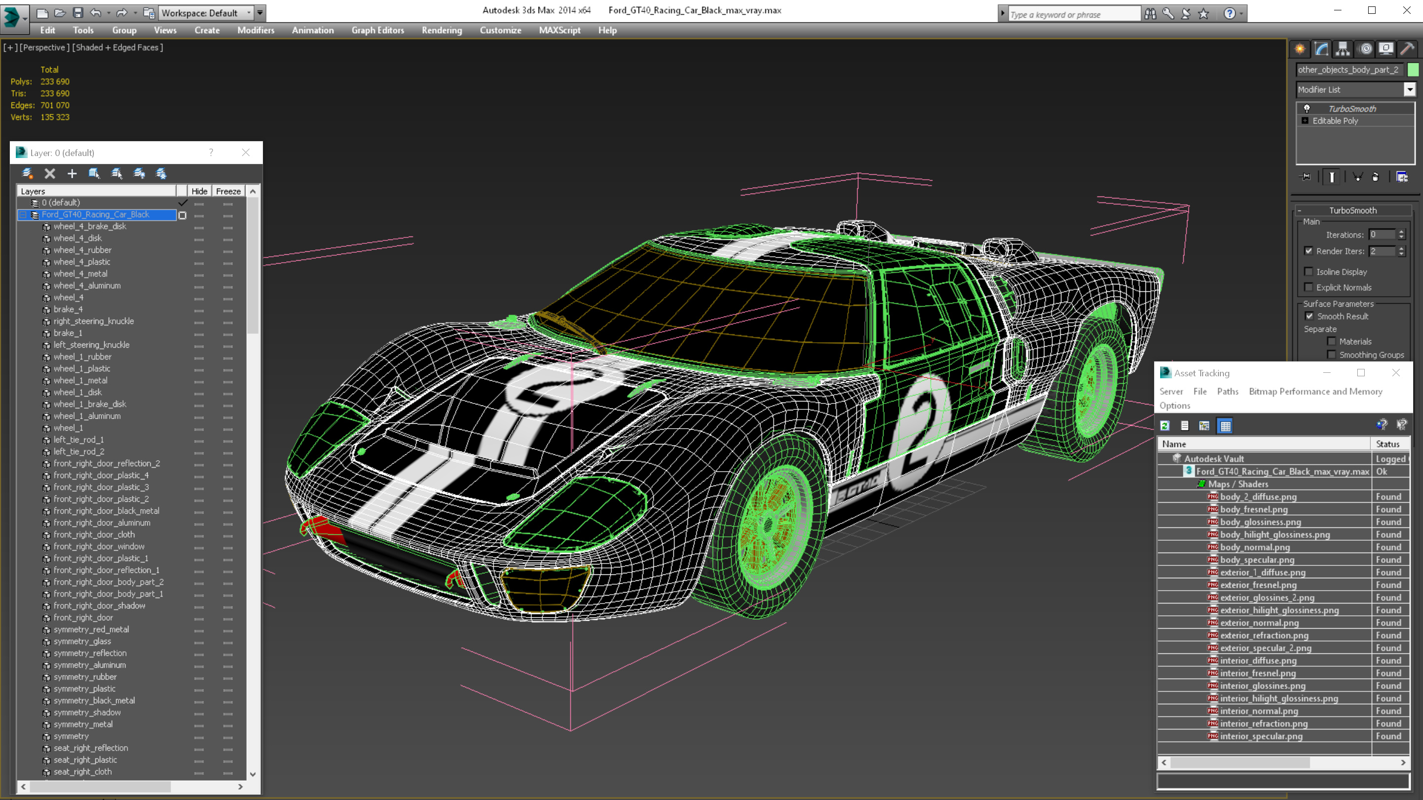Click the object name field other_objects_body_part_2

[1351, 70]
